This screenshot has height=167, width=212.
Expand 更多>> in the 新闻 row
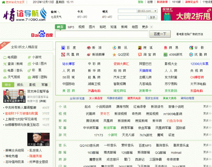[207, 121]
